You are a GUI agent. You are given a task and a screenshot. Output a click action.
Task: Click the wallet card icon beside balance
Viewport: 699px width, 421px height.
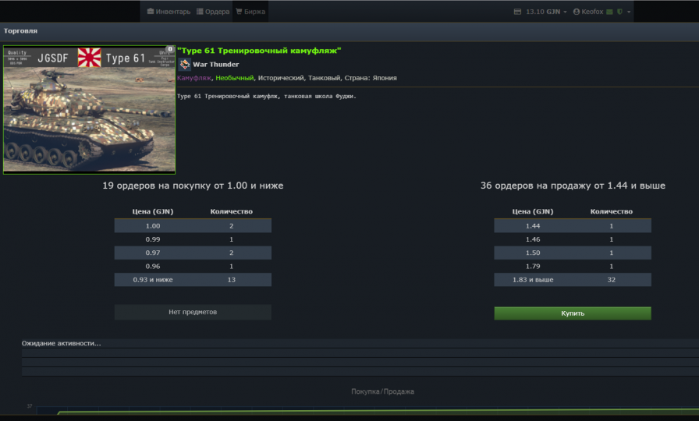pyautogui.click(x=517, y=12)
